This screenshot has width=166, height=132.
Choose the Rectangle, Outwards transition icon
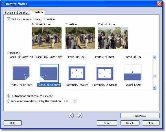(x=105, y=73)
